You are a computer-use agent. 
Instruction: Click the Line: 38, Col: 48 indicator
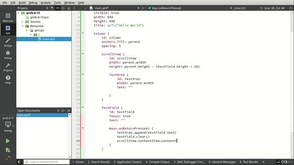click(274, 8)
